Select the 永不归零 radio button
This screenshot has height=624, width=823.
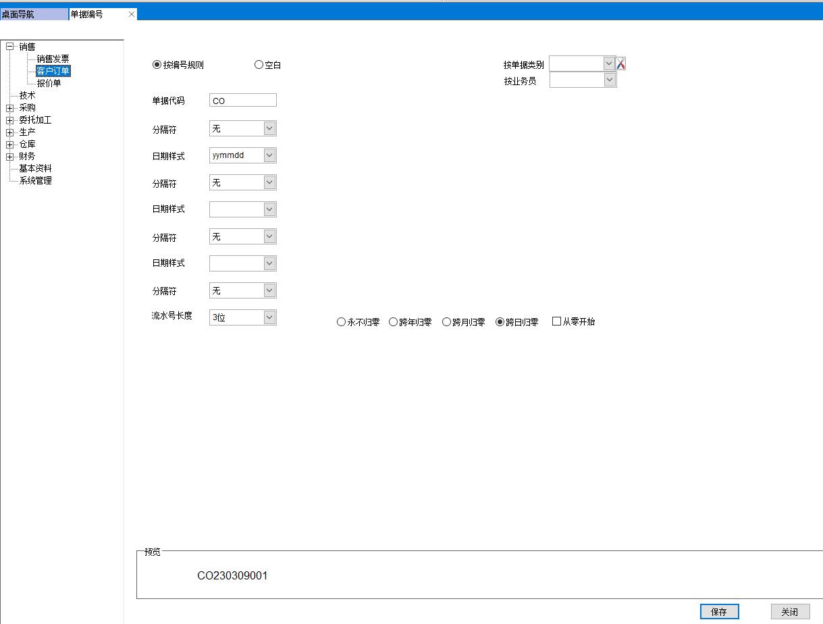coord(341,322)
